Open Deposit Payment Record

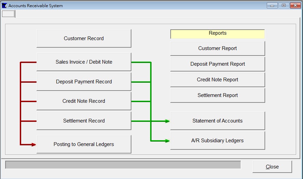pyautogui.click(x=84, y=82)
